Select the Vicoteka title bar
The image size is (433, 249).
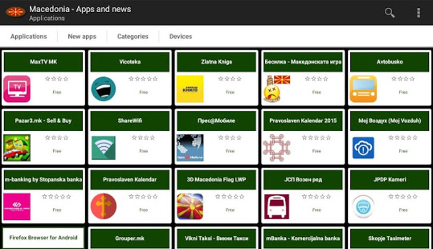click(130, 62)
